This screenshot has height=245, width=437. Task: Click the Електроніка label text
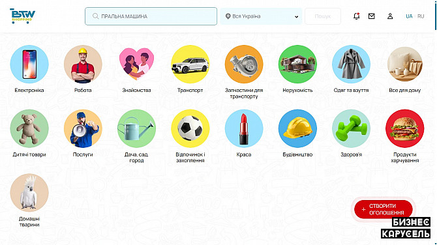pos(29,90)
